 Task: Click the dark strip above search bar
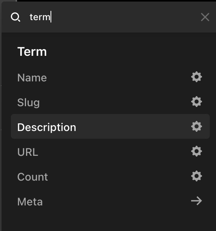[x=117, y=1]
